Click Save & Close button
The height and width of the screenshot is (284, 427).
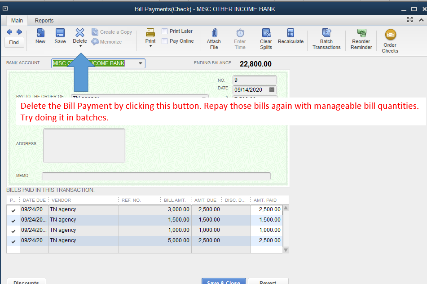coord(224,281)
